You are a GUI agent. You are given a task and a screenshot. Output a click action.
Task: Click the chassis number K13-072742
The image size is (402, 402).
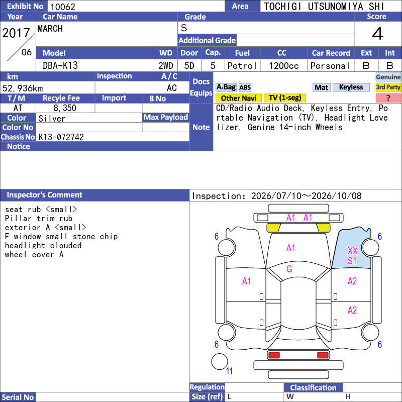[61, 137]
